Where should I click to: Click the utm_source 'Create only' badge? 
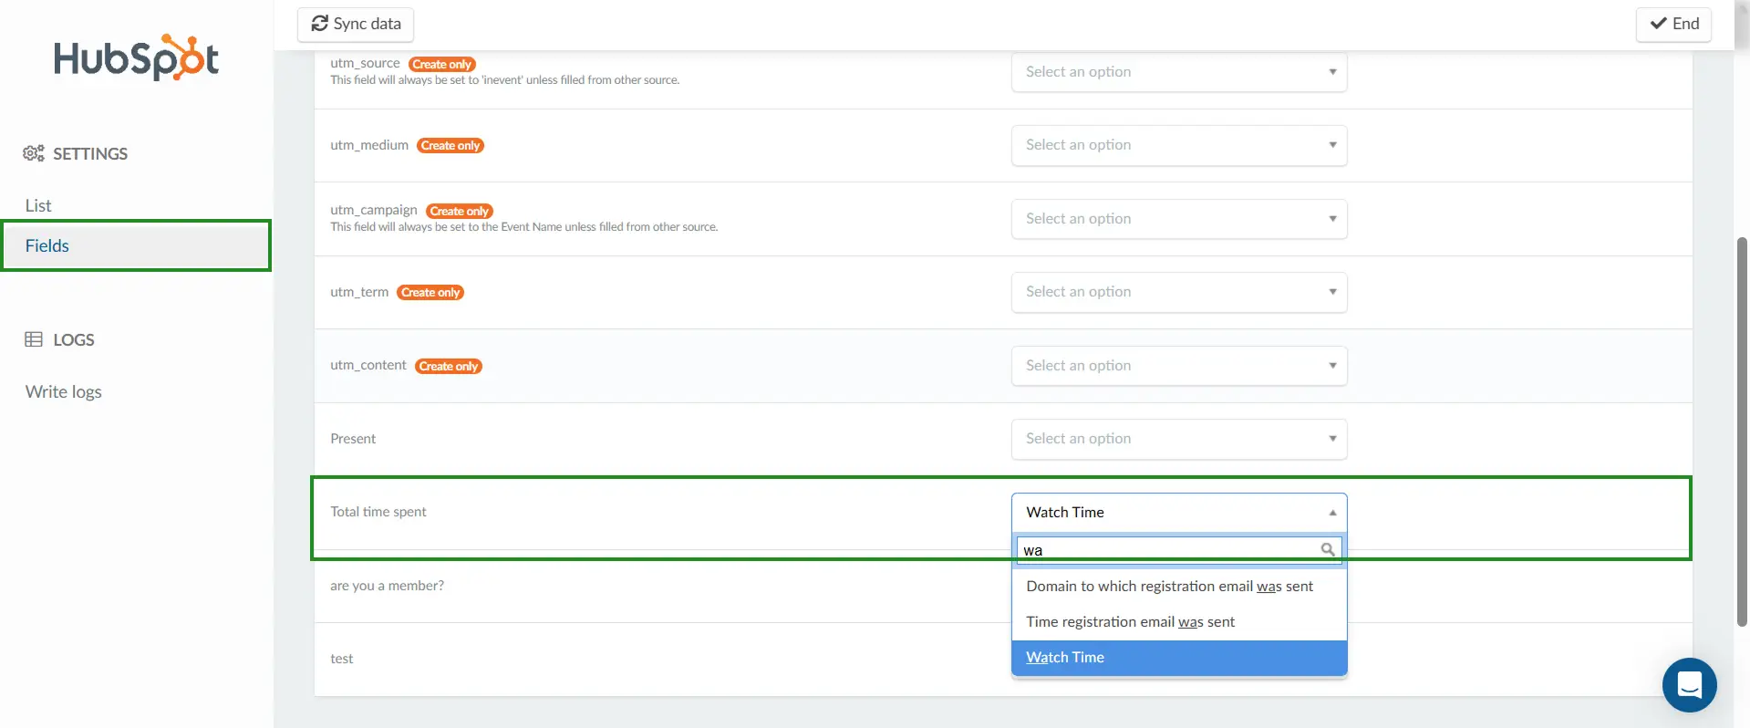(x=442, y=64)
